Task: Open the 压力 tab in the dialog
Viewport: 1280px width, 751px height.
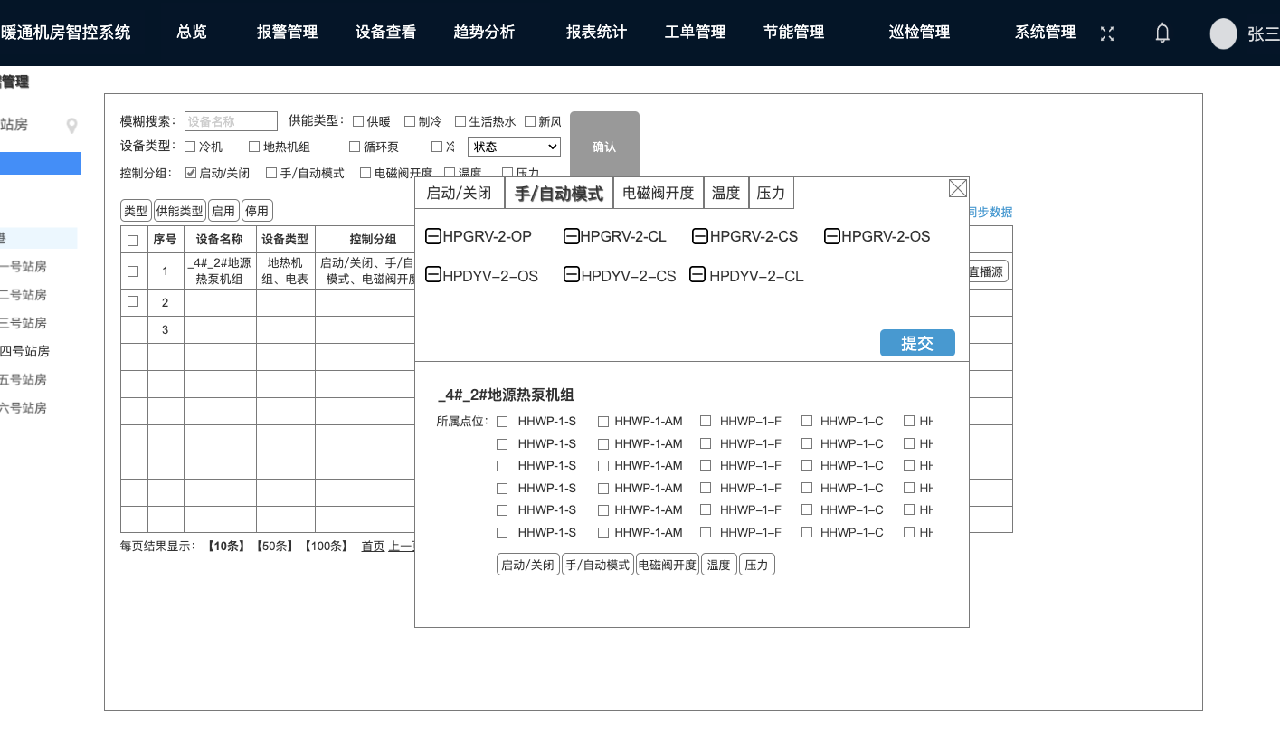Action: 772,193
